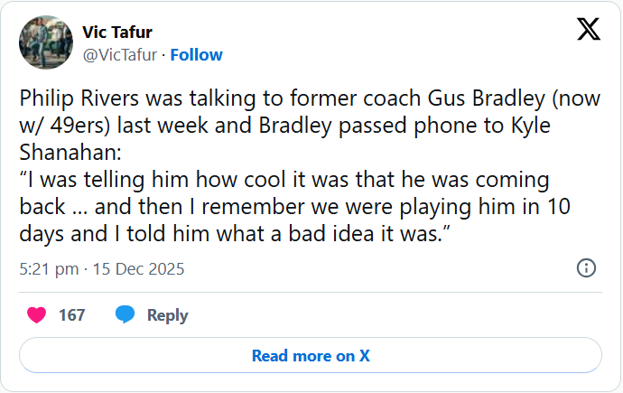This screenshot has height=393, width=623.
Task: Open the @VicTafur handle link
Action: (120, 55)
